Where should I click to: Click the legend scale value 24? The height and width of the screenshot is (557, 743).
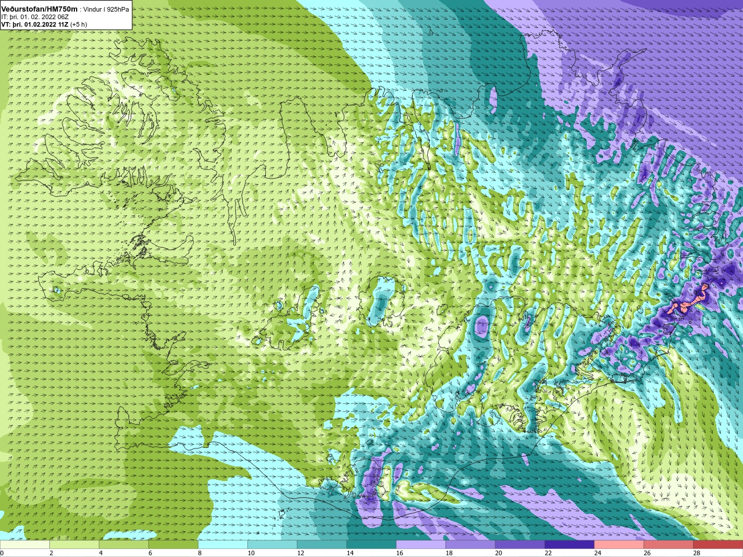598,553
